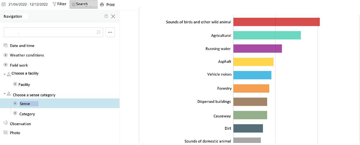Click the Navigation help question icon
The height and width of the screenshot is (145, 360).
coord(106,16)
